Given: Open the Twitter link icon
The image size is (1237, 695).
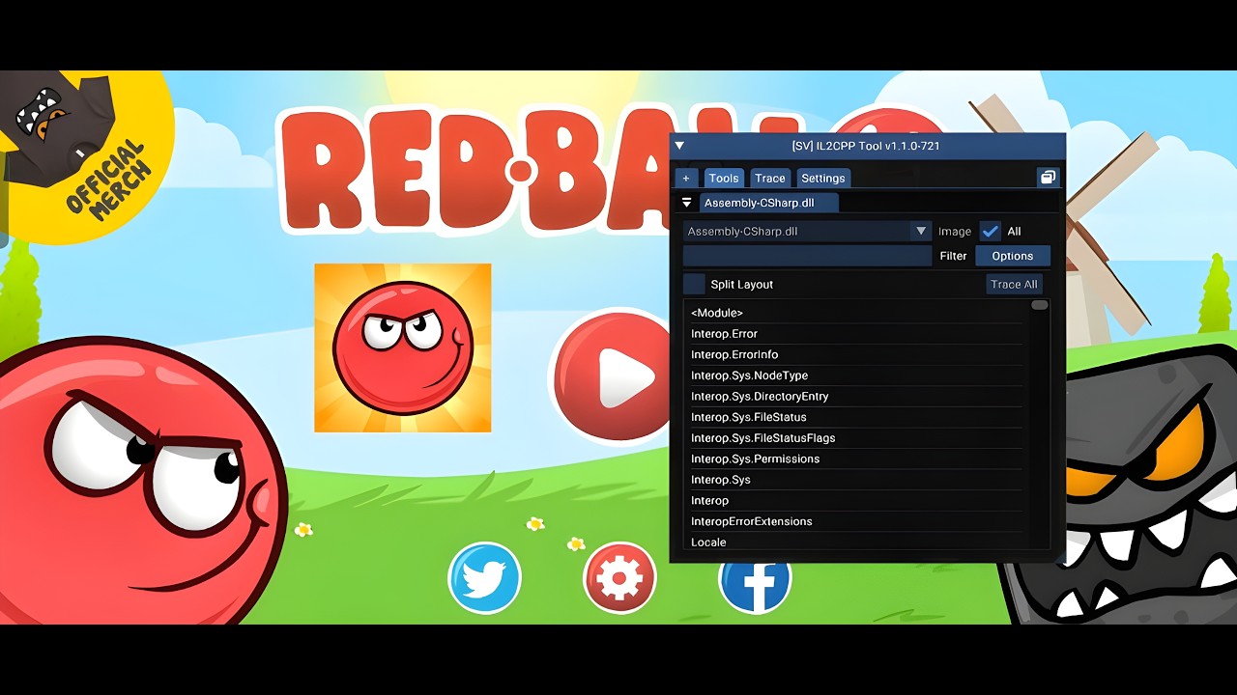Looking at the screenshot, I should click(484, 578).
